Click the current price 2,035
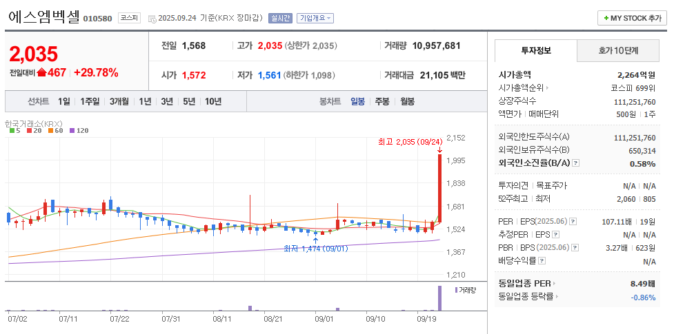 tap(33, 54)
